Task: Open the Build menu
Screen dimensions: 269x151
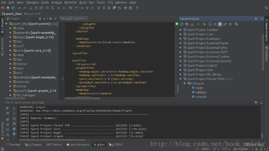Action: click(x=83, y=2)
